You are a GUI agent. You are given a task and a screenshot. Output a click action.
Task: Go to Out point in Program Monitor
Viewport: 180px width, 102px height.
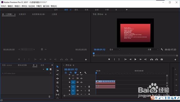tap(145, 59)
